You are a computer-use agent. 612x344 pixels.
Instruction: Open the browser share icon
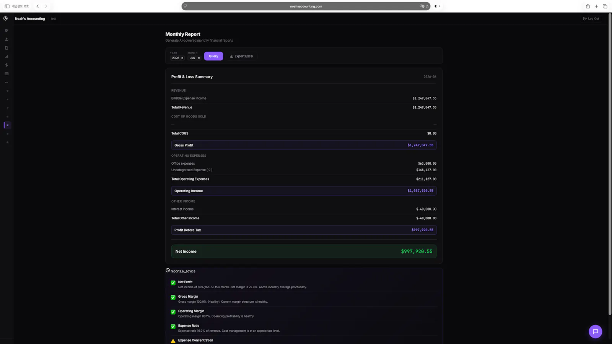(588, 6)
